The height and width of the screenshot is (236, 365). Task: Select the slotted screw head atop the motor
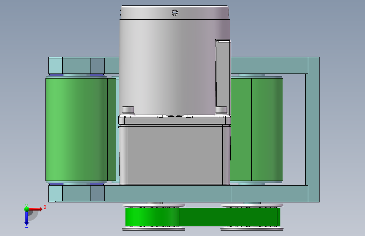tap(175, 13)
